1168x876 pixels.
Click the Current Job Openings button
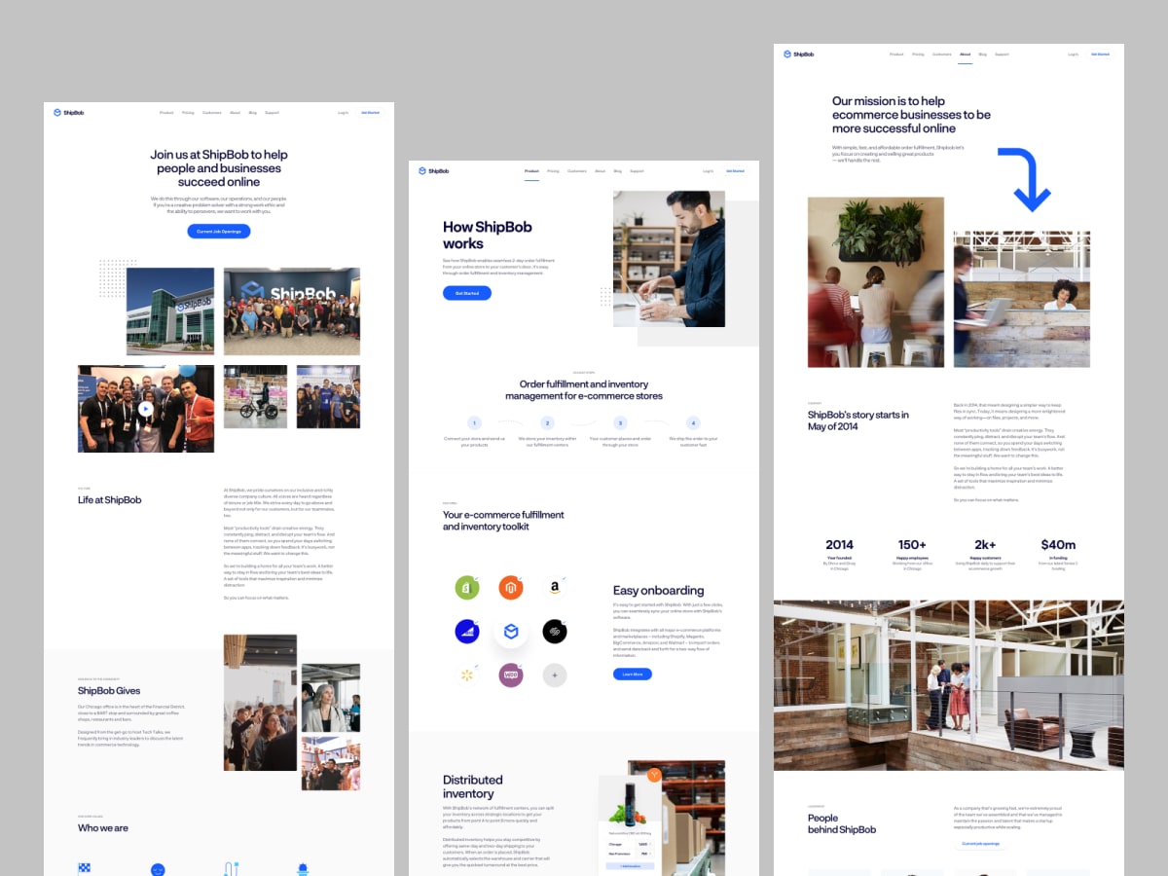tap(219, 232)
